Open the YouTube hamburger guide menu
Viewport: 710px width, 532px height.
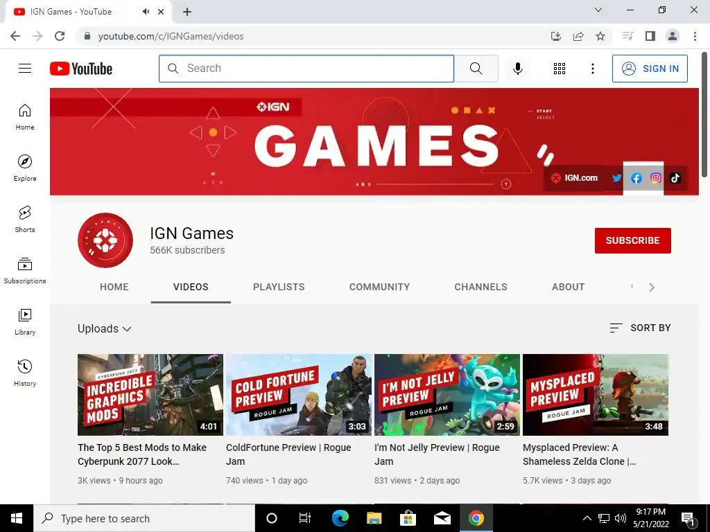[x=25, y=69]
